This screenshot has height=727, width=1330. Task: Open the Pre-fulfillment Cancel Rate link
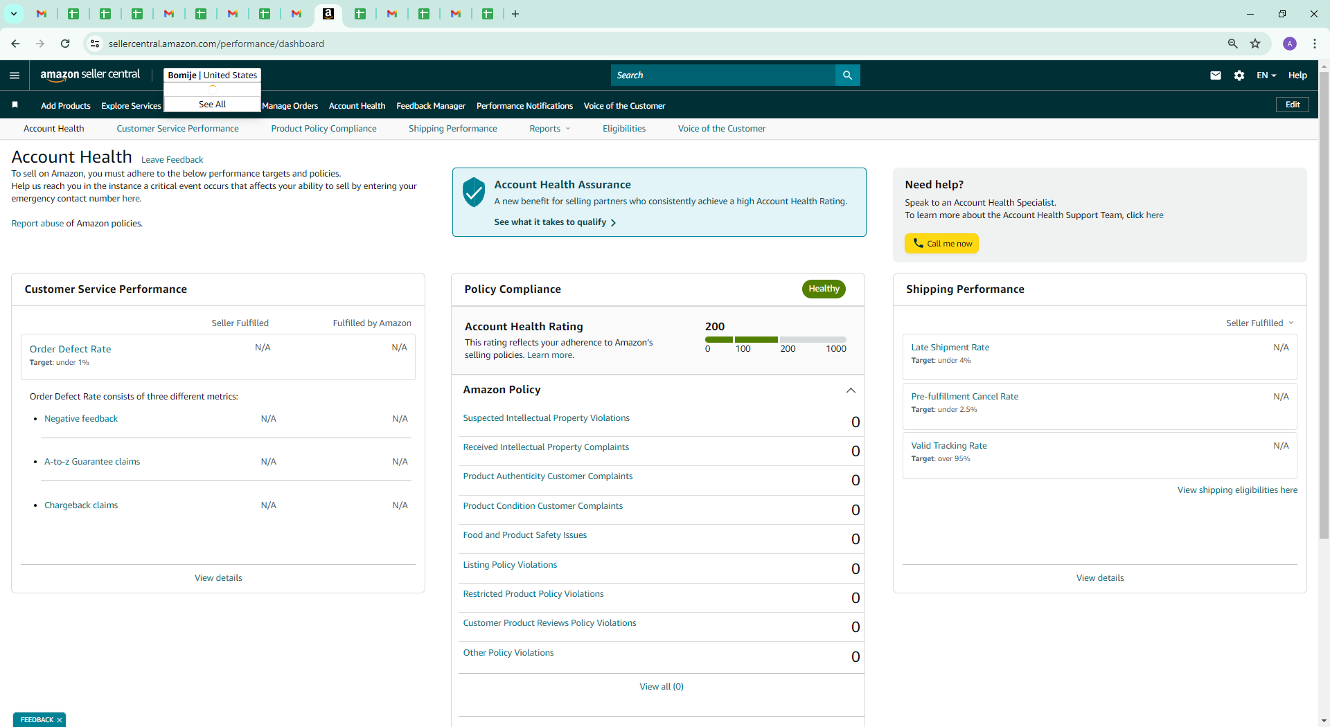(964, 397)
